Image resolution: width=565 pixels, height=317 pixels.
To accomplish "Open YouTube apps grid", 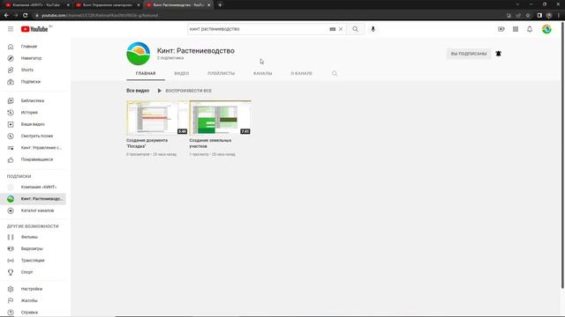I will pos(516,29).
